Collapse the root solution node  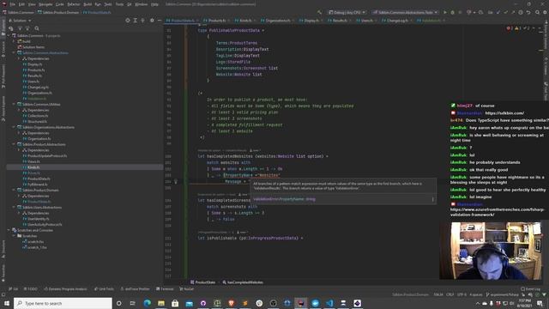9,35
